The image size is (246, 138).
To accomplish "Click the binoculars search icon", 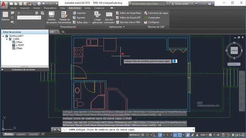I will 168,3.
